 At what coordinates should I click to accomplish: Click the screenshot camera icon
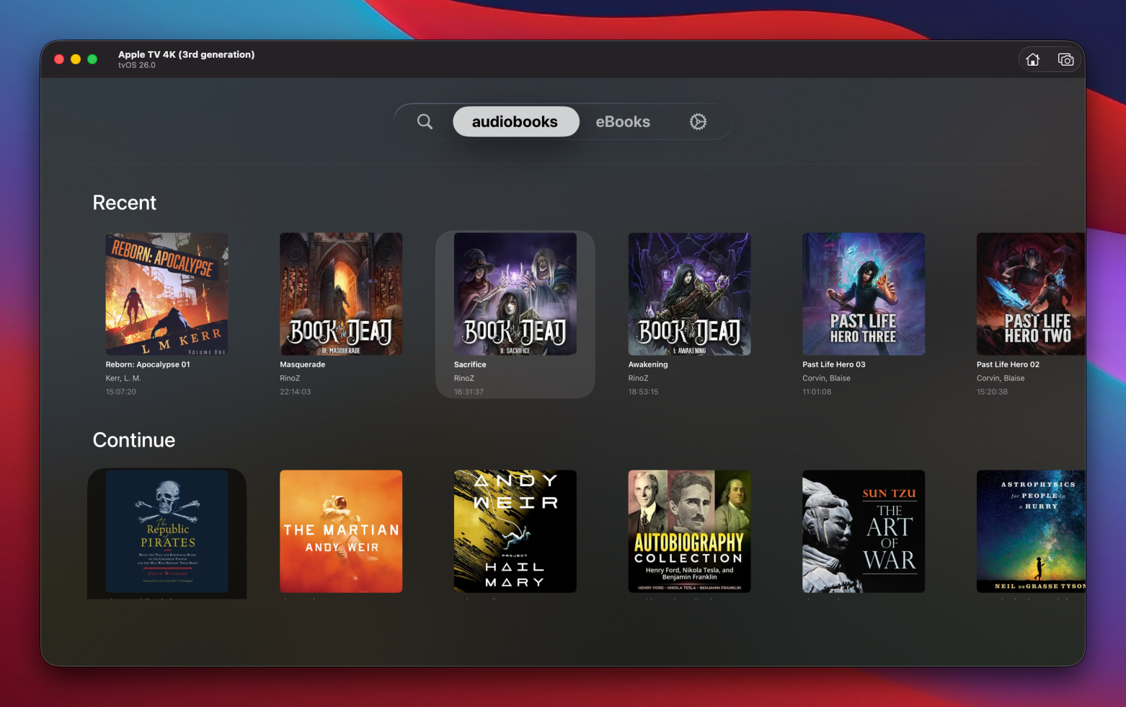pyautogui.click(x=1065, y=60)
